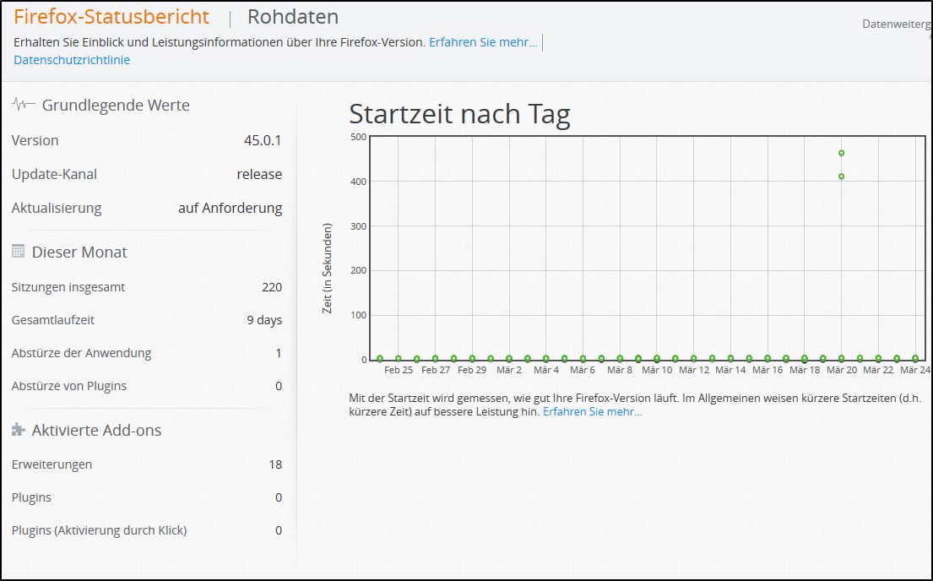Click the partially visible Datenweitergabe control
This screenshot has height=581, width=933.
(x=896, y=24)
